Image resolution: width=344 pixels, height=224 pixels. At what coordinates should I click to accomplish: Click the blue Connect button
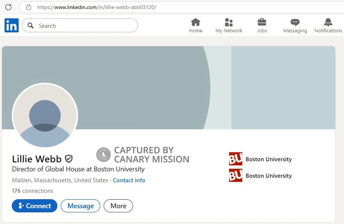(x=34, y=206)
